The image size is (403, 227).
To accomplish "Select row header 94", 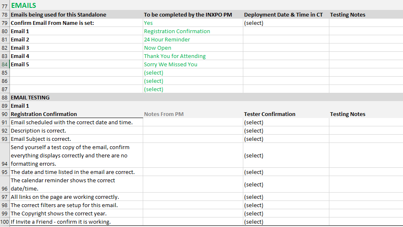I will [x=5, y=164].
